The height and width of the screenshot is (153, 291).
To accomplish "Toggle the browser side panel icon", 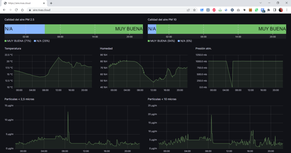I will coord(275,10).
